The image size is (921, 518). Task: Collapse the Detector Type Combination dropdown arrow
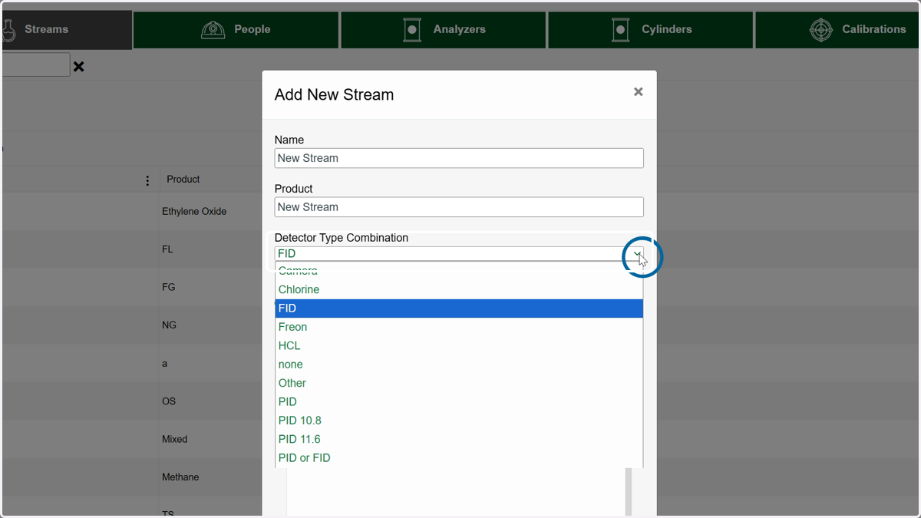point(636,253)
